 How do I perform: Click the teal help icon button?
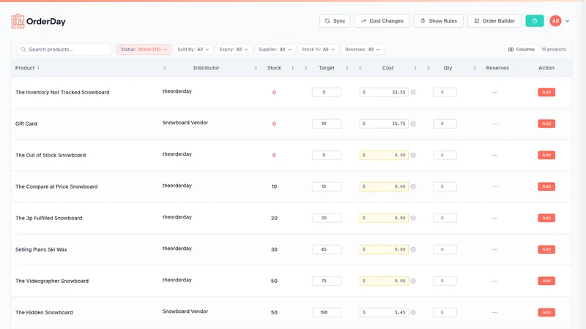(x=535, y=21)
